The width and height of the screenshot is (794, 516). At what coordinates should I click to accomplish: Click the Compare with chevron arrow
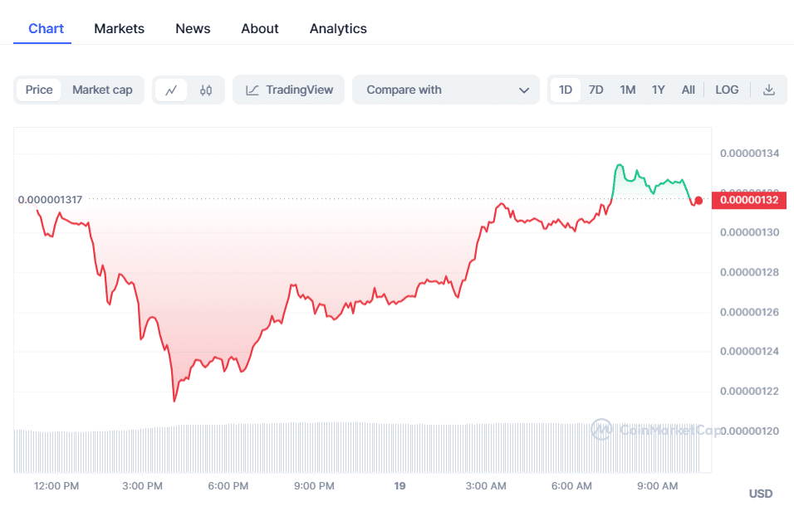coord(523,90)
